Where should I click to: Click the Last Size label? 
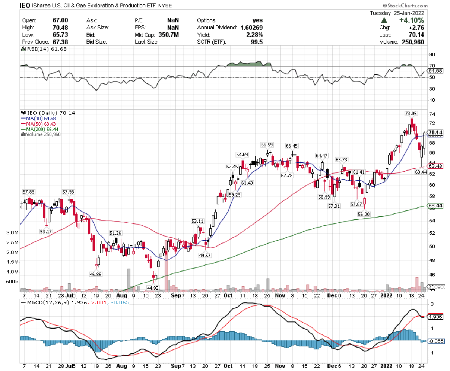(x=146, y=42)
